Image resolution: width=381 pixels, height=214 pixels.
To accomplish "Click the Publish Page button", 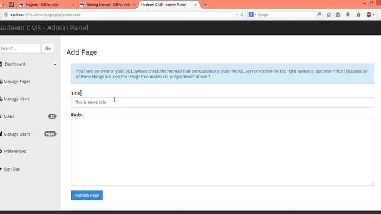I will click(x=87, y=196).
